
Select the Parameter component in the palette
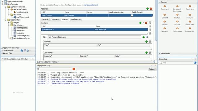[x=165, y=30]
